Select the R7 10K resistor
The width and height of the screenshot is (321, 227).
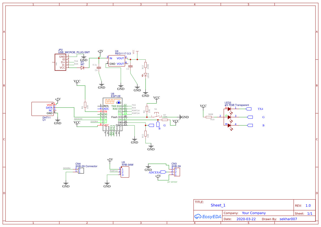pyautogui.click(x=165, y=120)
